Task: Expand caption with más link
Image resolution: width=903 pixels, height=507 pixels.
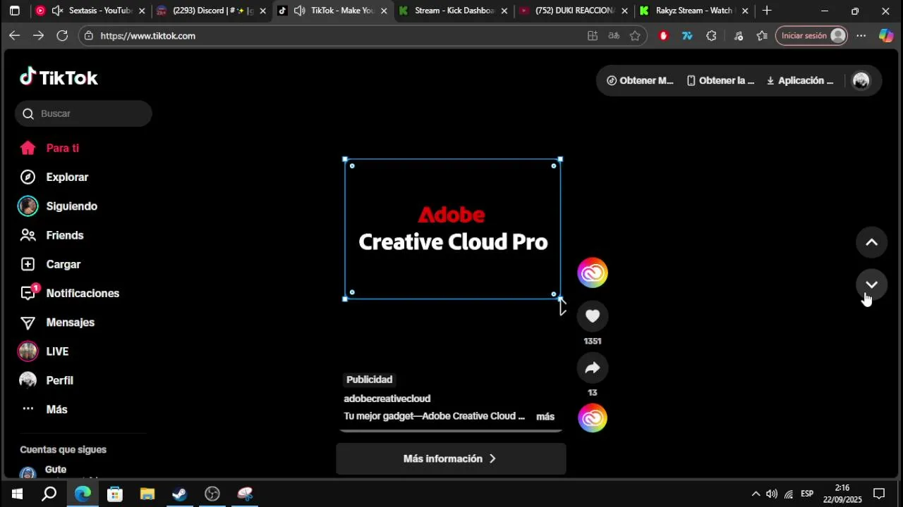Action: click(545, 417)
